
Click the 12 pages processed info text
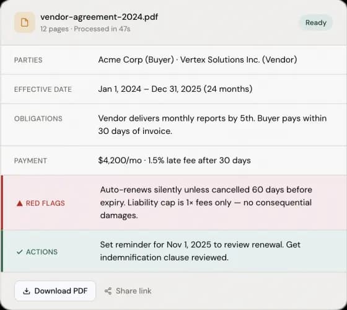tap(86, 29)
